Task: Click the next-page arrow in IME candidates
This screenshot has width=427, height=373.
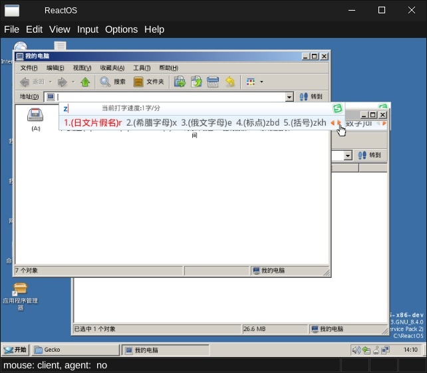Action: pos(339,123)
